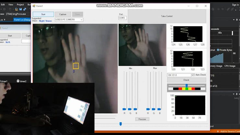Screen dimensions: 240x135
Task: Select the timer1 component in the designer tray
Action: [x=4, y=81]
